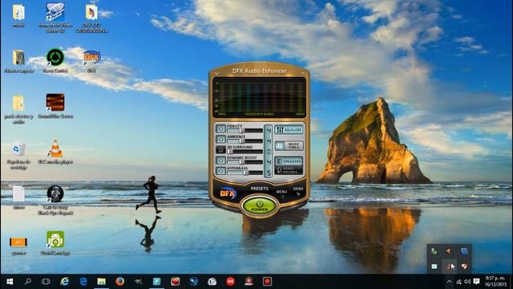
Task: Open the red record-button app on taskbar
Action: click(267, 282)
